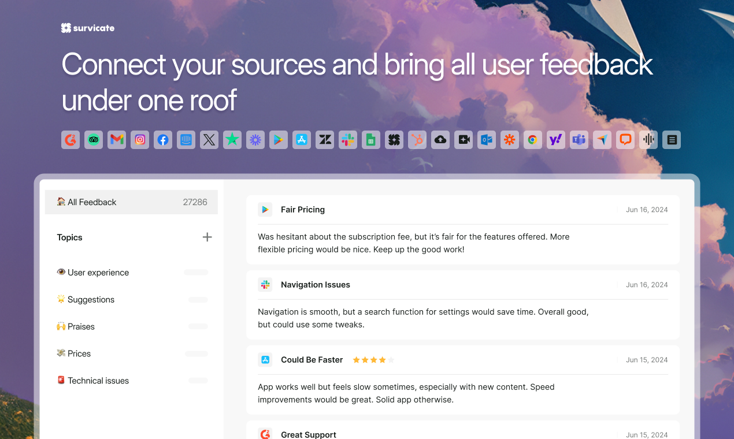Viewport: 734px width, 439px height.
Task: Select the HubSpot source icon
Action: (x=417, y=140)
